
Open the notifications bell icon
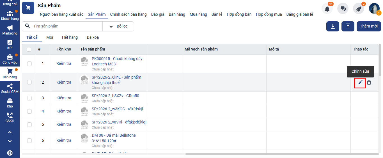[x=327, y=9]
